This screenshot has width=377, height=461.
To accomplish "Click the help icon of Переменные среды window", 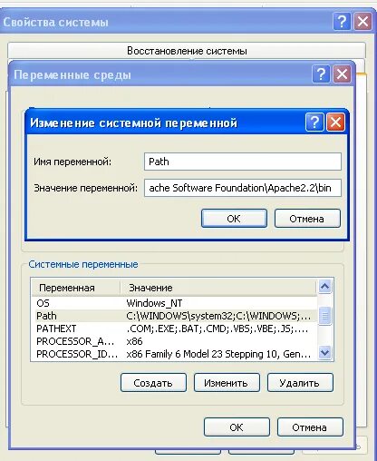I will (321, 74).
